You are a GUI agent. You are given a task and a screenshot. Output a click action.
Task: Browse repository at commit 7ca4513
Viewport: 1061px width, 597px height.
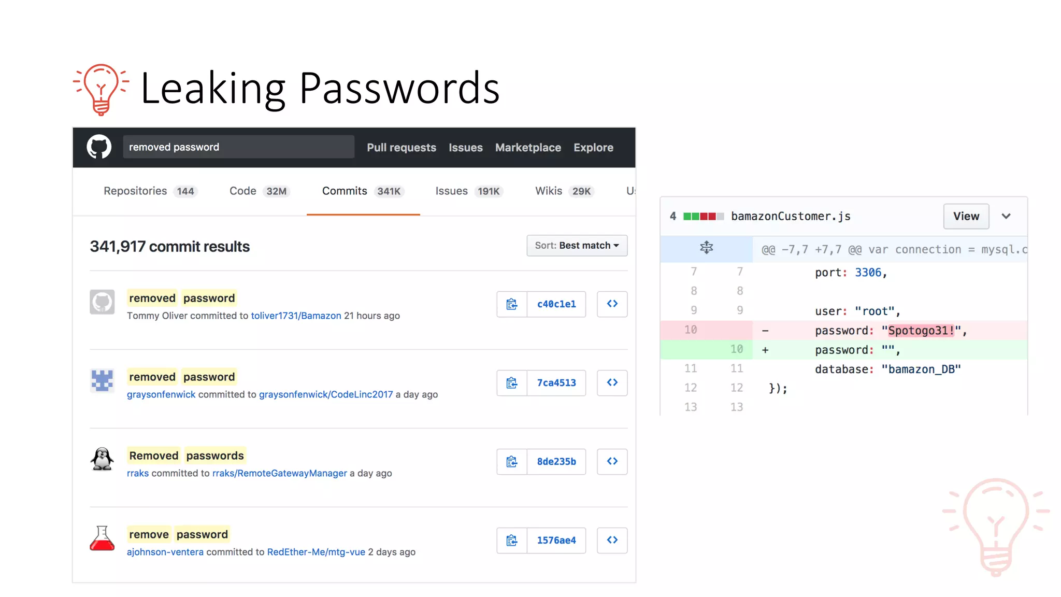coord(612,383)
